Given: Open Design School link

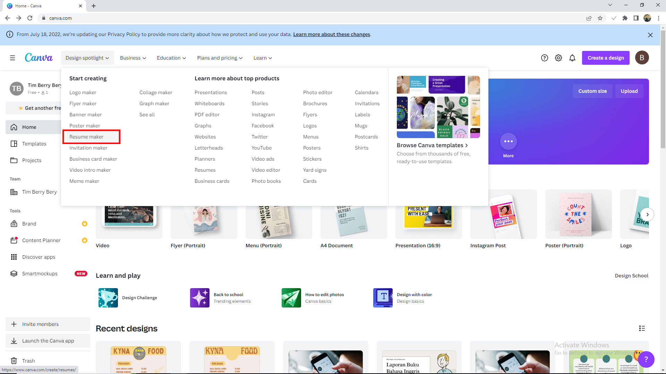Looking at the screenshot, I should [x=631, y=276].
